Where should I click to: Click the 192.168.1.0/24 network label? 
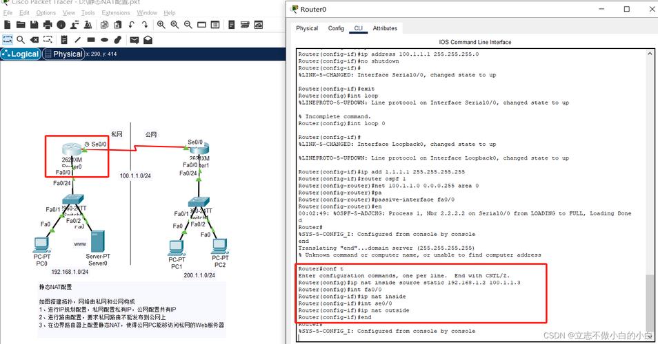pyautogui.click(x=70, y=272)
